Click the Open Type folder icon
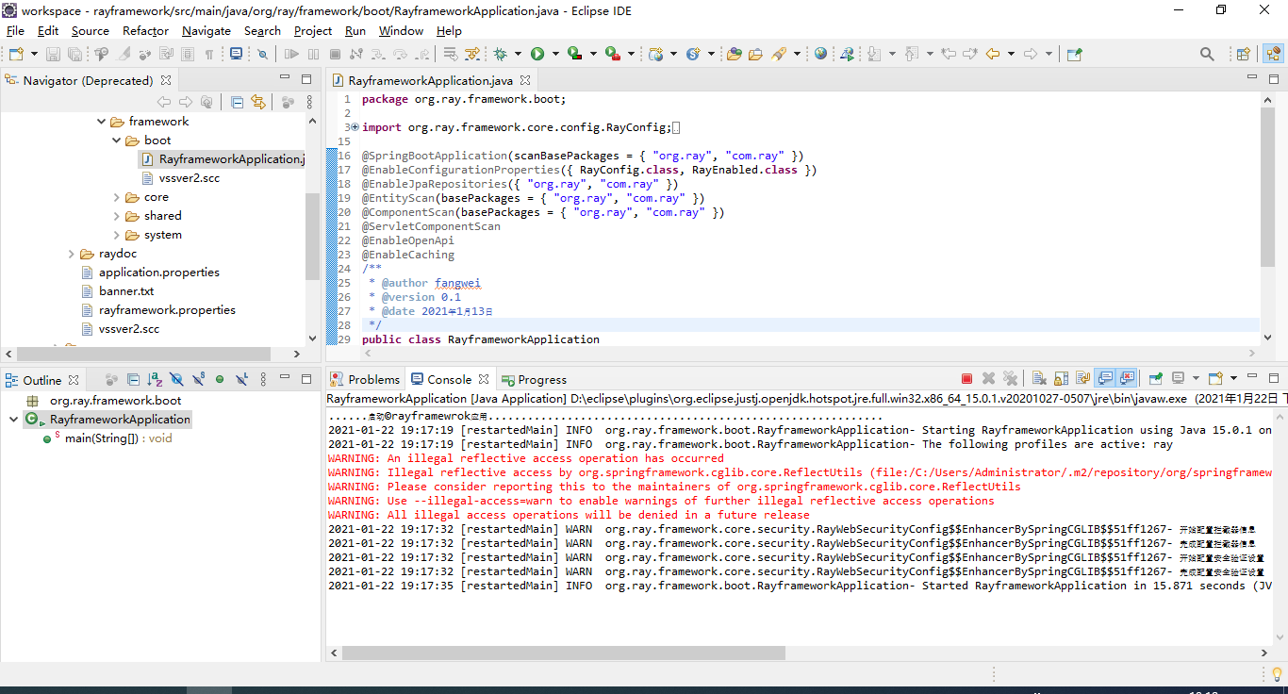This screenshot has height=694, width=1288. point(734,54)
